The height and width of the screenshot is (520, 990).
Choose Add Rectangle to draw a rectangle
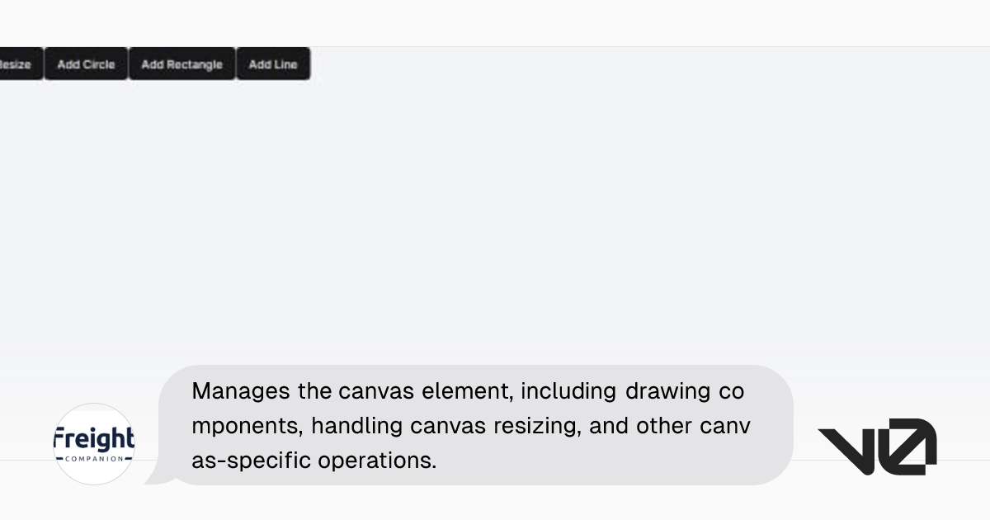click(181, 64)
